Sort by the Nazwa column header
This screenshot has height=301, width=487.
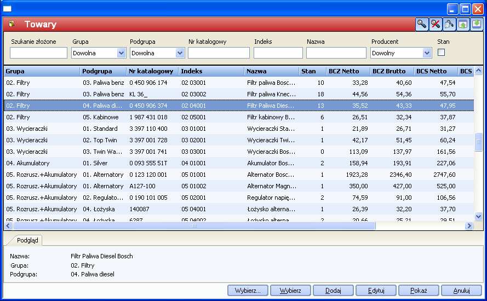pos(272,71)
